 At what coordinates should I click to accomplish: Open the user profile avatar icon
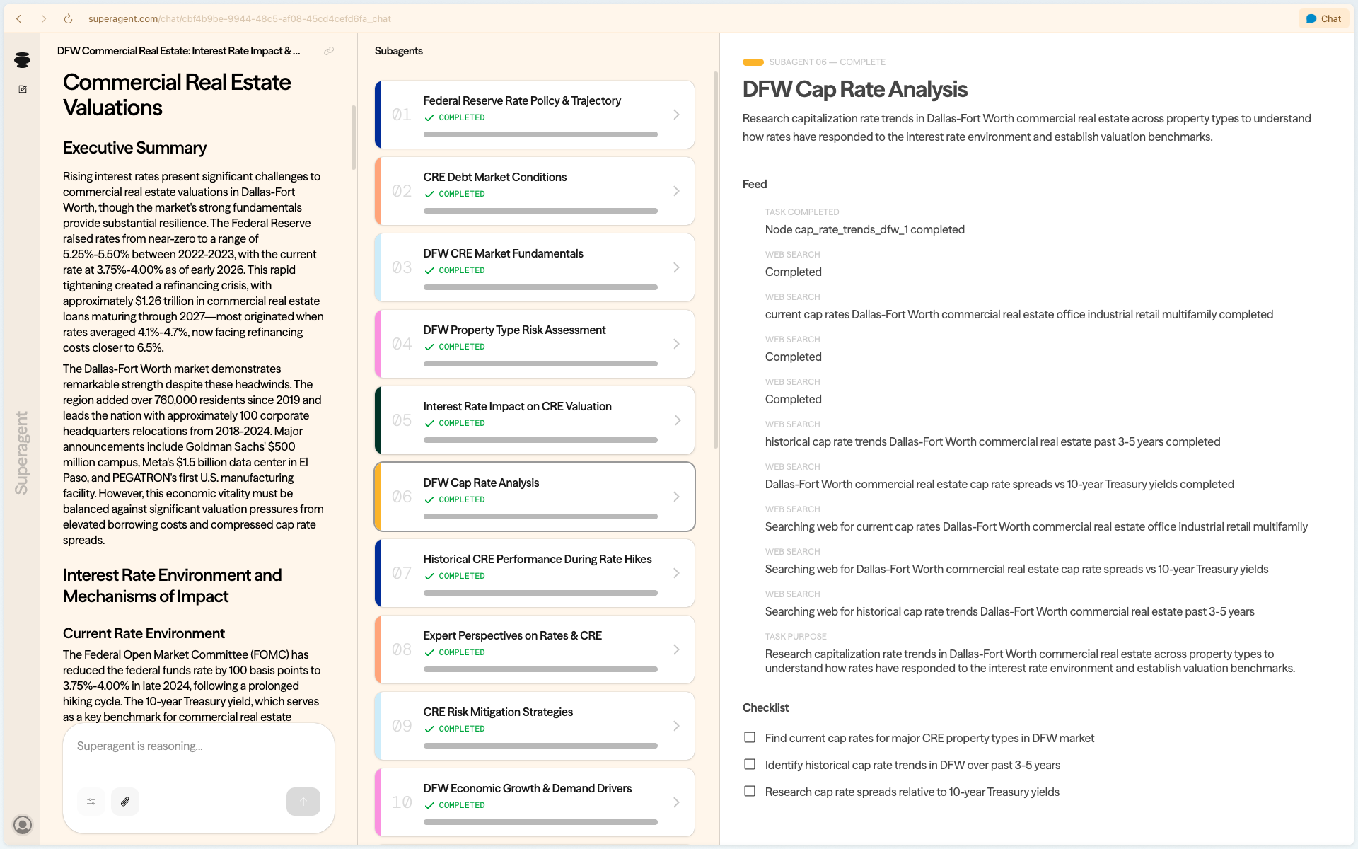tap(23, 824)
